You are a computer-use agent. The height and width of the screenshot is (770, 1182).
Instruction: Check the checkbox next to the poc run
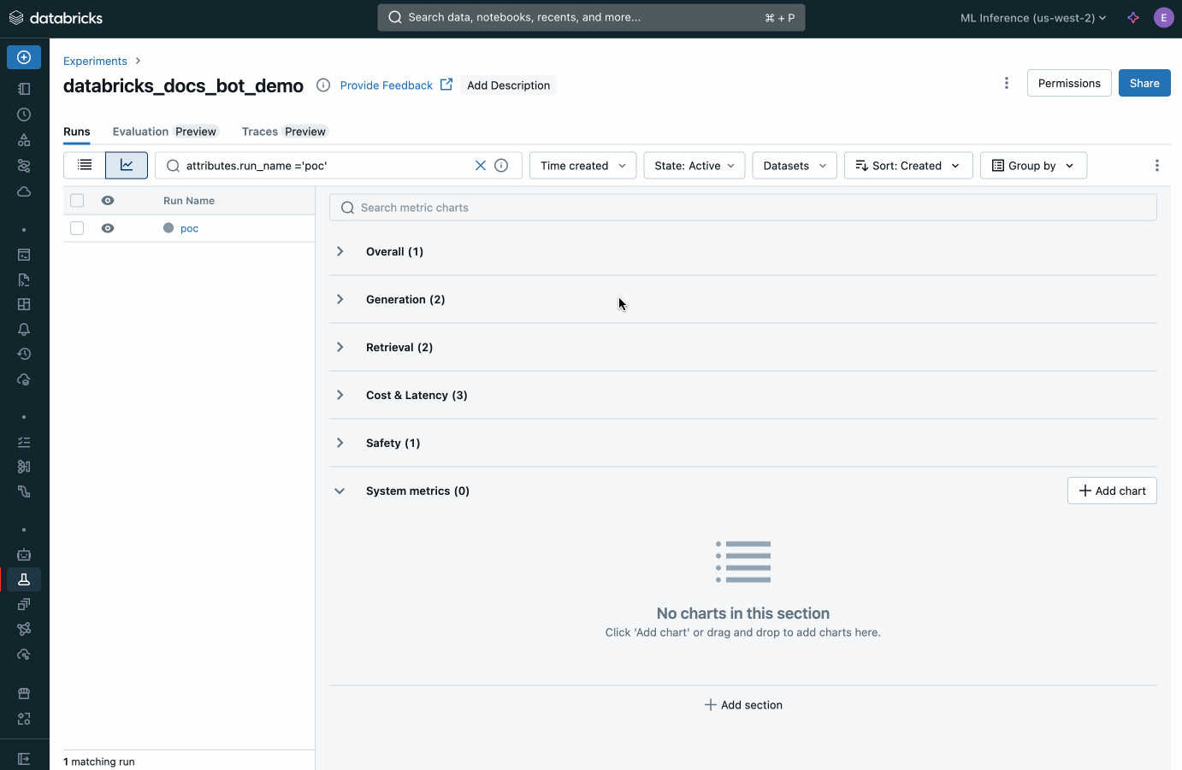(x=77, y=228)
